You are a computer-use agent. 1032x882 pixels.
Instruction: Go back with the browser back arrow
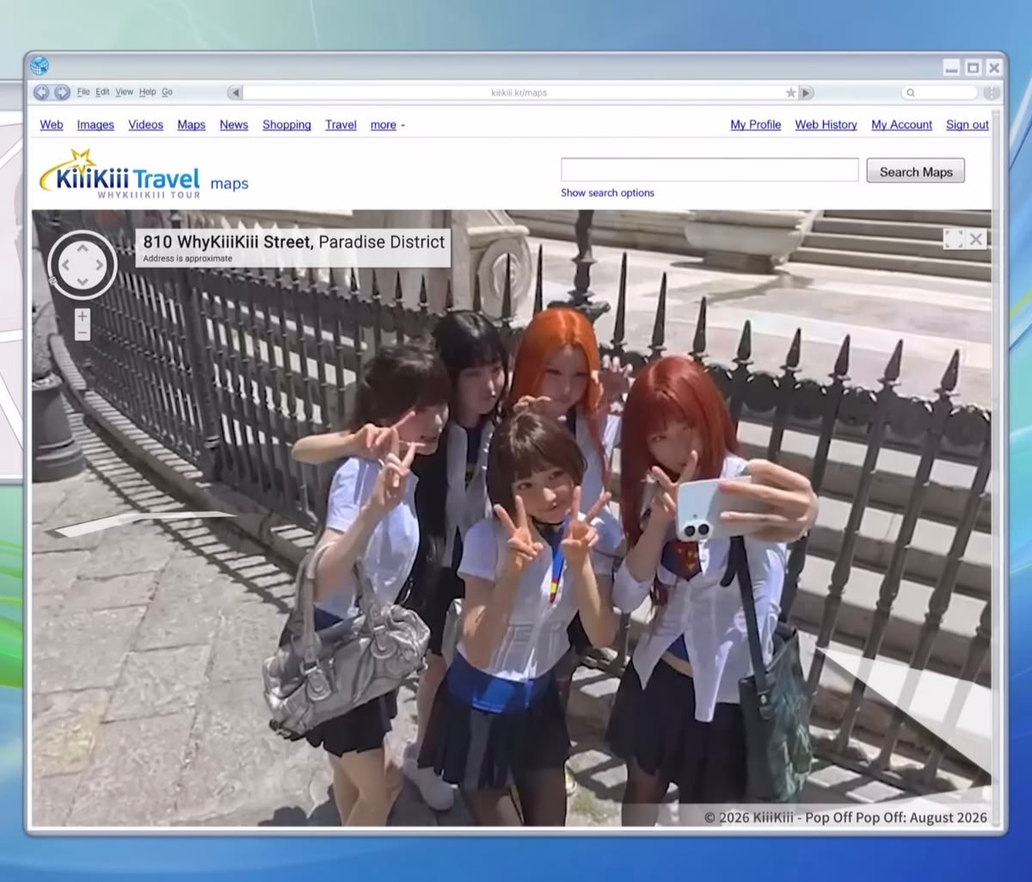tap(41, 92)
